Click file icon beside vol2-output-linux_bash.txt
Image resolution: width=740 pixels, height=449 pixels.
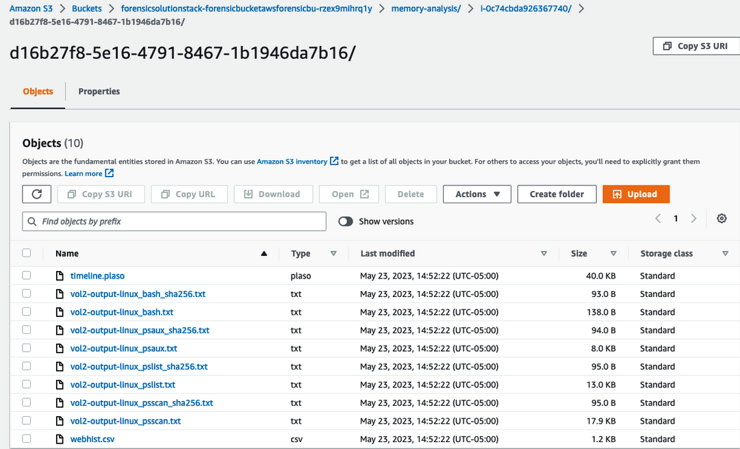(60, 312)
